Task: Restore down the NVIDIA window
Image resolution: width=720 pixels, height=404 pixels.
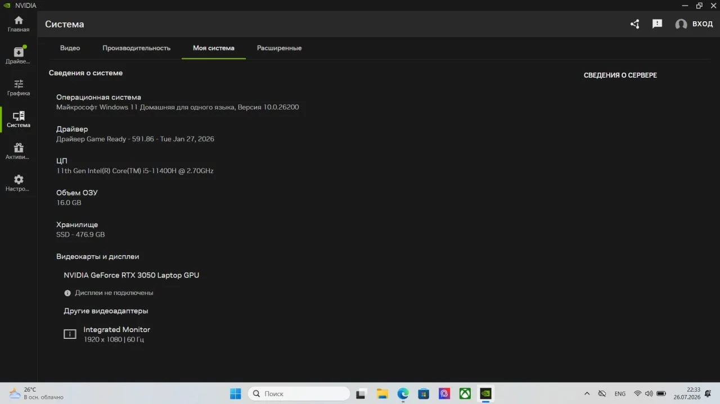Action: 699,6
